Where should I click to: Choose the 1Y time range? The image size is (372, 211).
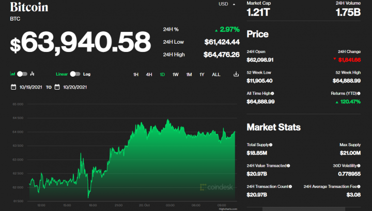click(202, 75)
